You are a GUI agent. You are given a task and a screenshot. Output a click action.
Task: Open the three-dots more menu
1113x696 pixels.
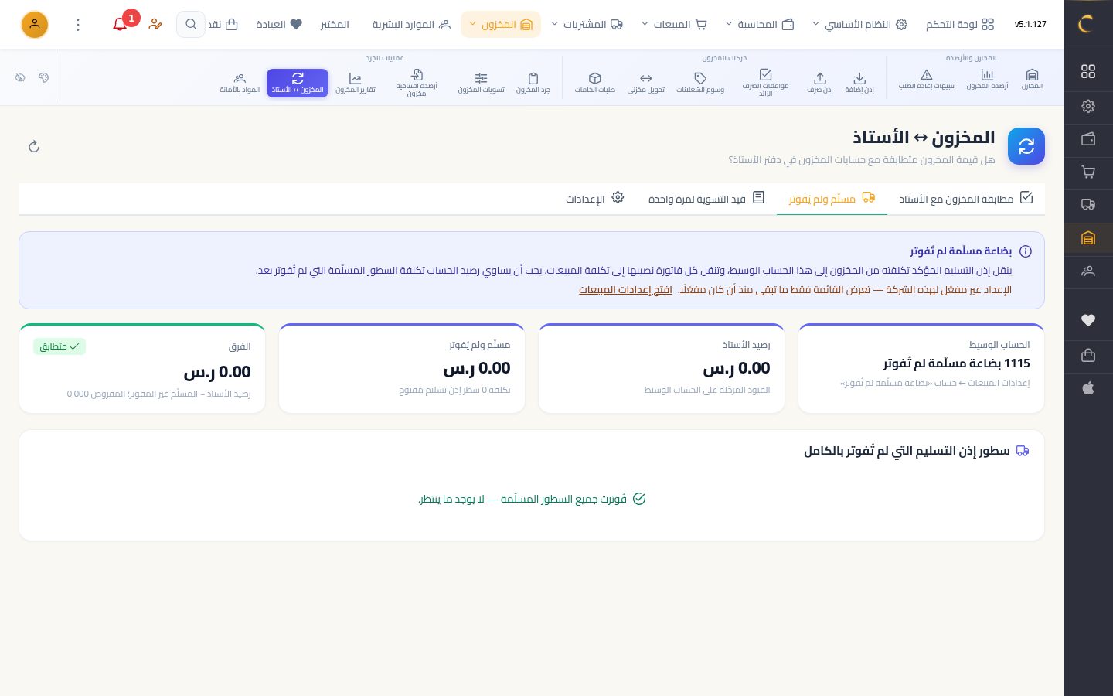pos(77,25)
